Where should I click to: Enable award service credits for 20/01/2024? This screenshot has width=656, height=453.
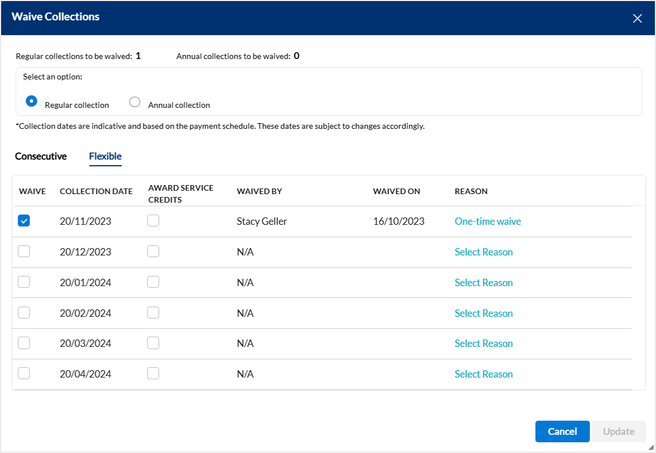153,282
